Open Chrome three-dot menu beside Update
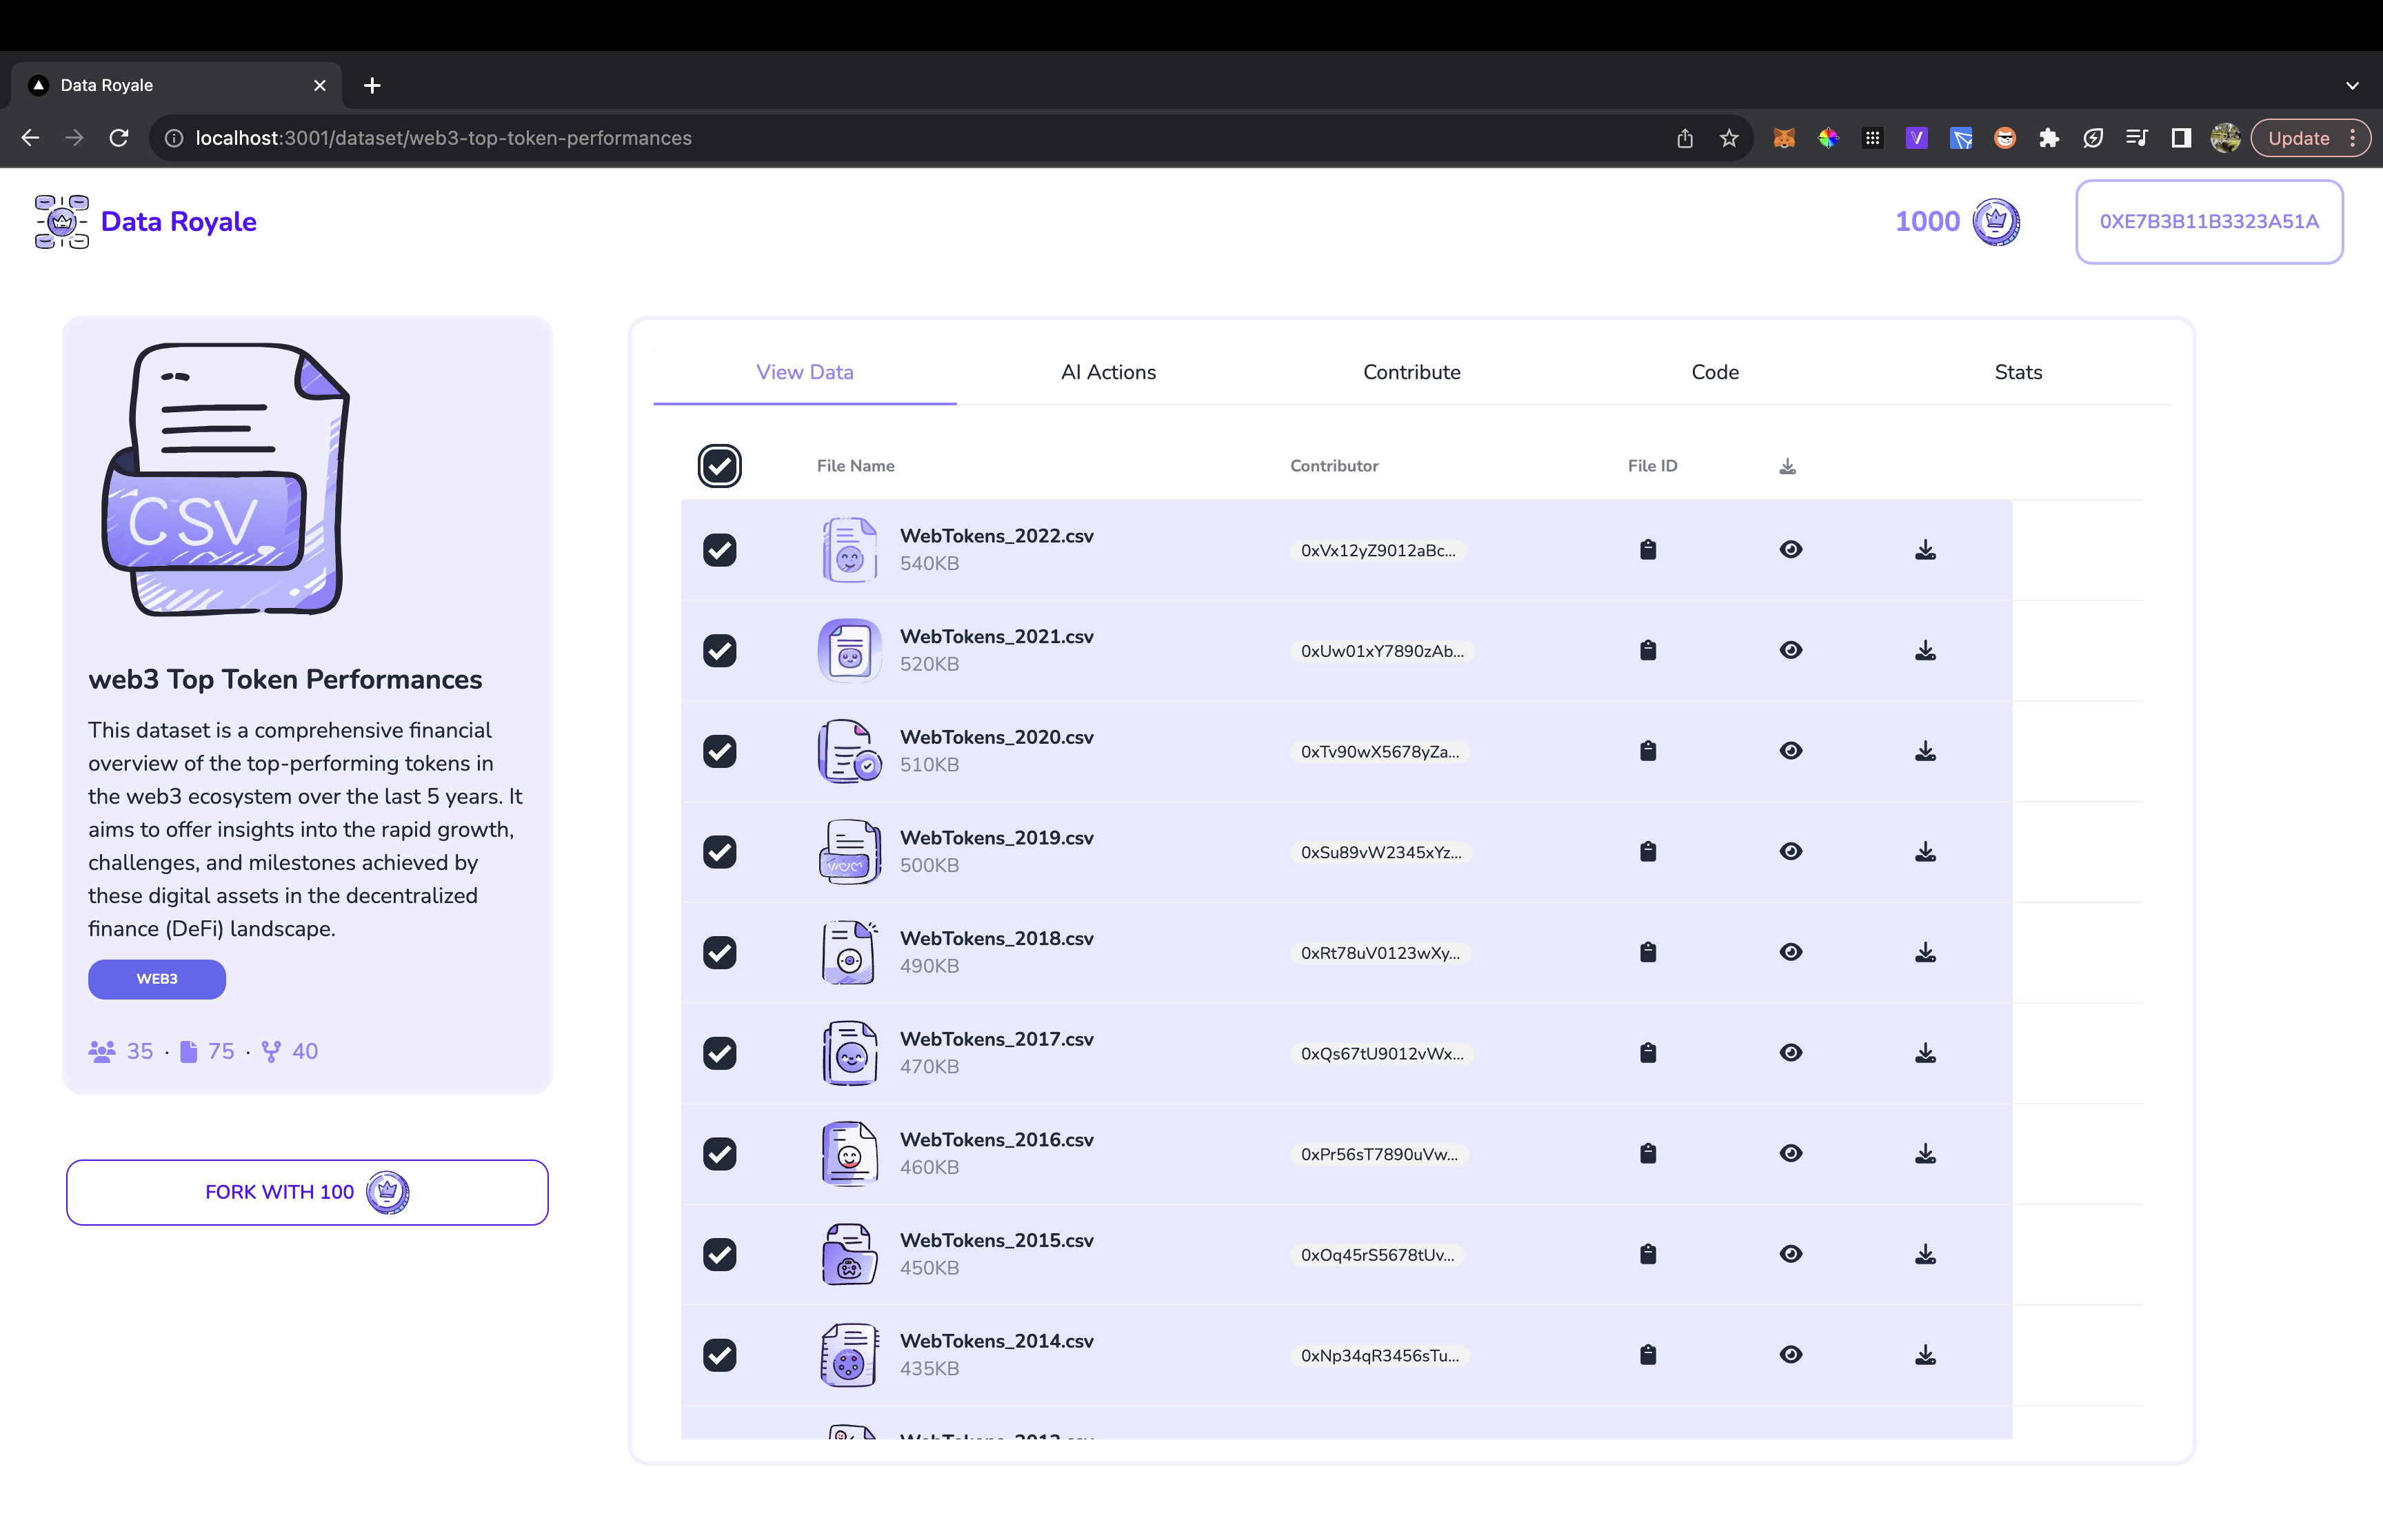 coord(2353,139)
